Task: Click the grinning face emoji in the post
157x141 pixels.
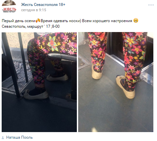Action: [x=136, y=20]
